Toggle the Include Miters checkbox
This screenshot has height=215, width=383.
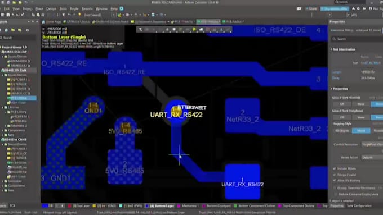point(335,168)
